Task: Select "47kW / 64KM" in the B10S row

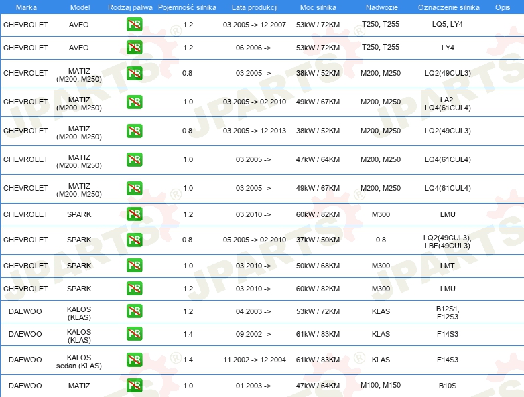Action: (x=318, y=386)
